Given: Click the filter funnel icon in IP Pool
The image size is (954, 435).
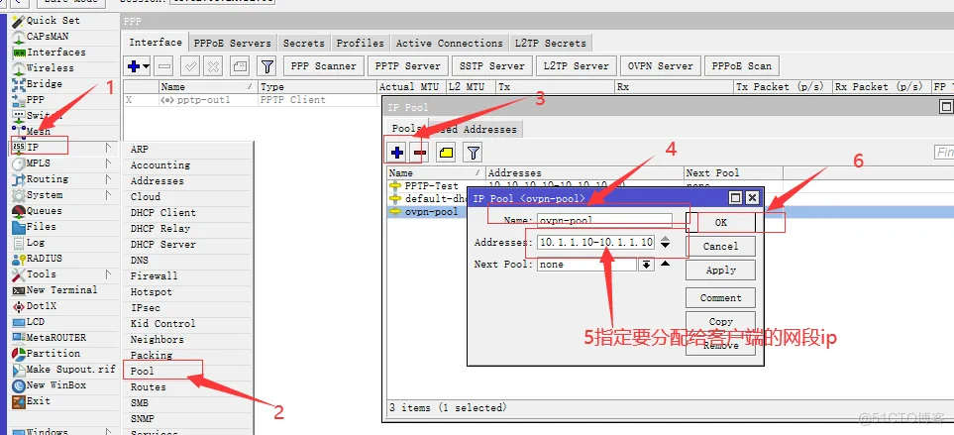Looking at the screenshot, I should (474, 153).
